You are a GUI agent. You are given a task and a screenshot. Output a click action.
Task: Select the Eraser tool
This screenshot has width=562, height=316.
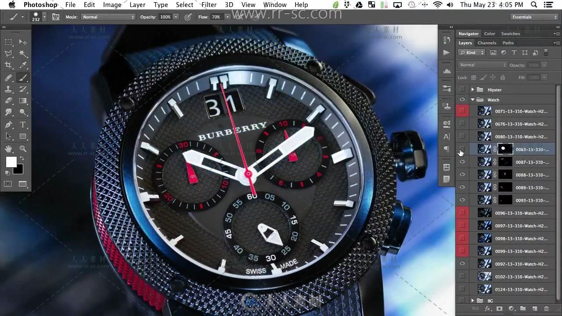[x=8, y=101]
